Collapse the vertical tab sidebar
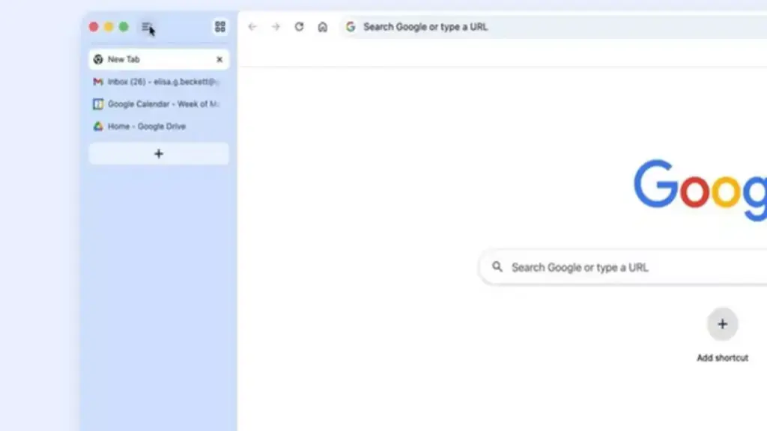The image size is (767, 431). pos(145,26)
